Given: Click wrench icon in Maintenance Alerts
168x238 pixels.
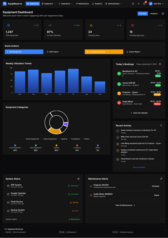Looking at the screenshot, I should click(x=161, y=179).
